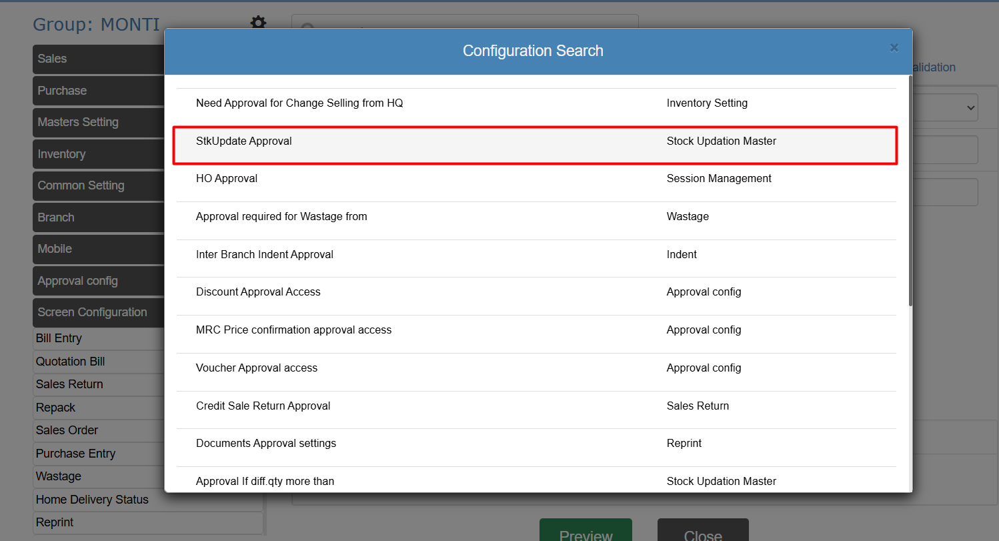Select Inter Branch Indent Approval row
The width and height of the screenshot is (999, 541).
coord(265,255)
